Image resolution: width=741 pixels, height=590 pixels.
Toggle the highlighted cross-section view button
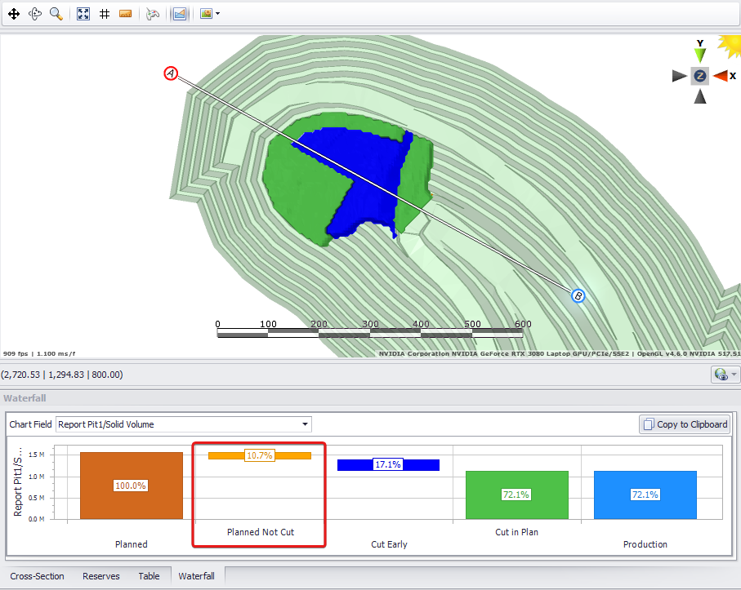(x=179, y=14)
